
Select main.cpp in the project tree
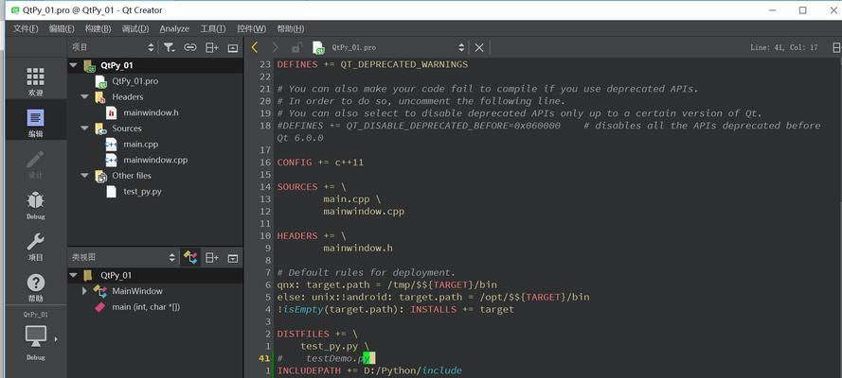141,144
